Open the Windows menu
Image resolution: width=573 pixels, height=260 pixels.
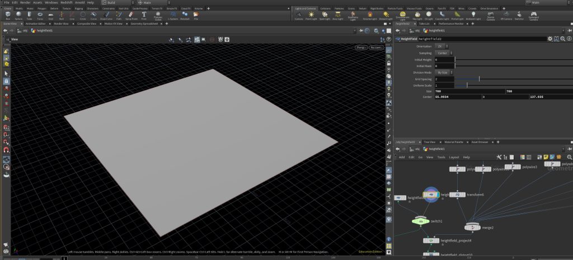[x=51, y=3]
